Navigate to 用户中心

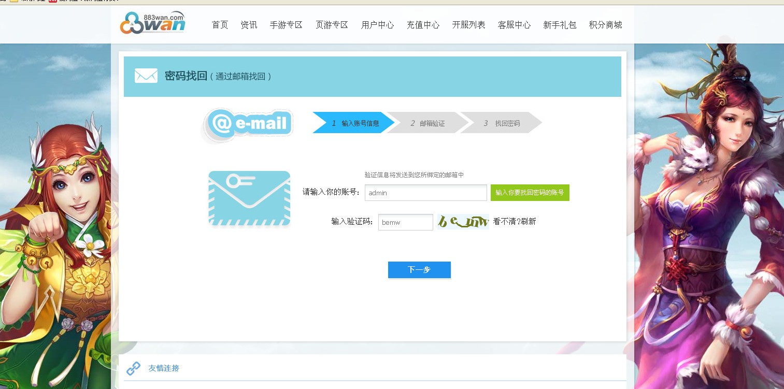(377, 25)
